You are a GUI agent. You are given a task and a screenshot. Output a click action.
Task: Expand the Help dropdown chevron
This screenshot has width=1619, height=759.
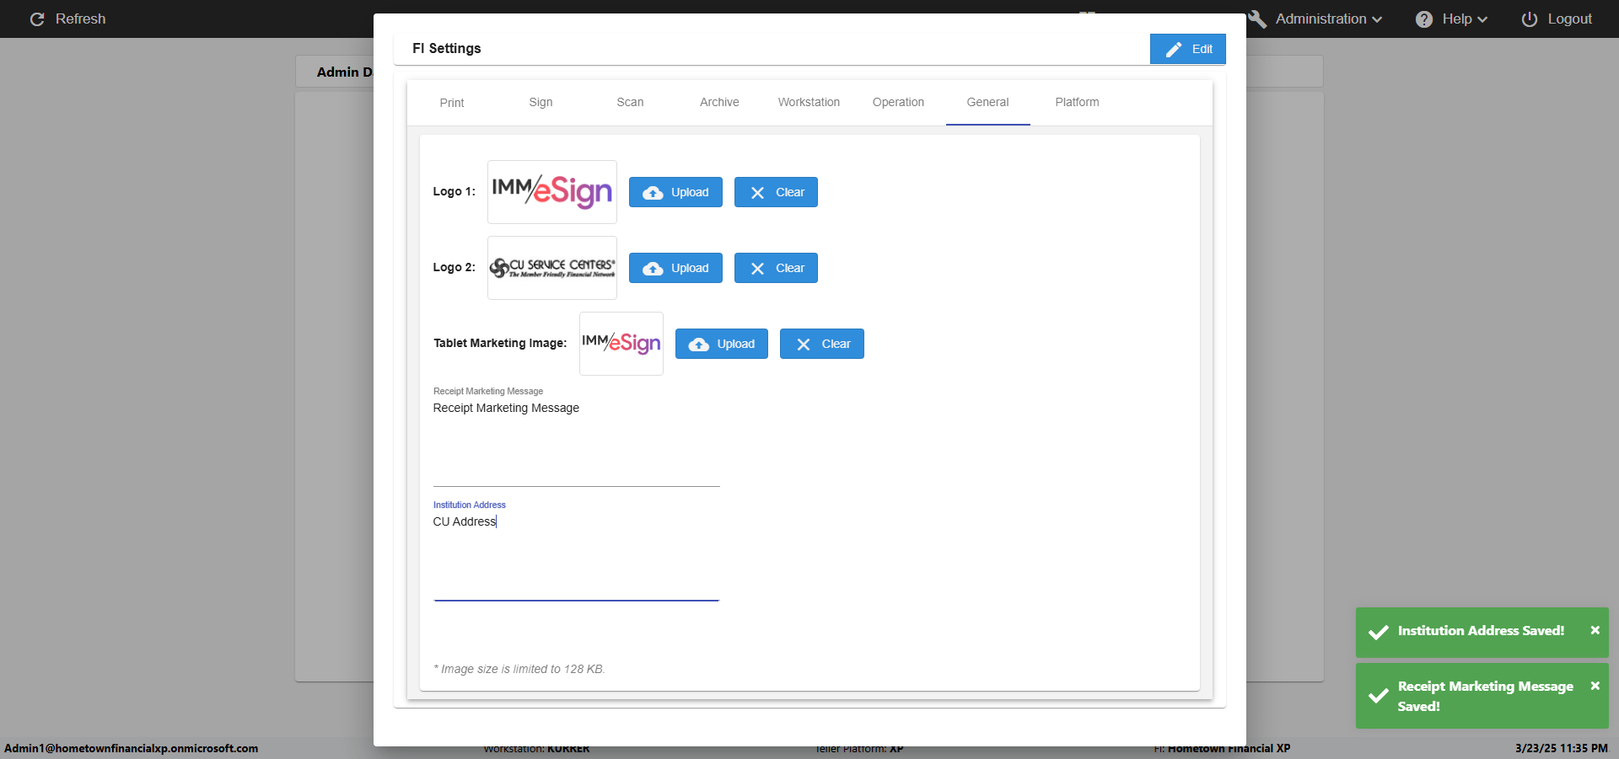(1482, 19)
